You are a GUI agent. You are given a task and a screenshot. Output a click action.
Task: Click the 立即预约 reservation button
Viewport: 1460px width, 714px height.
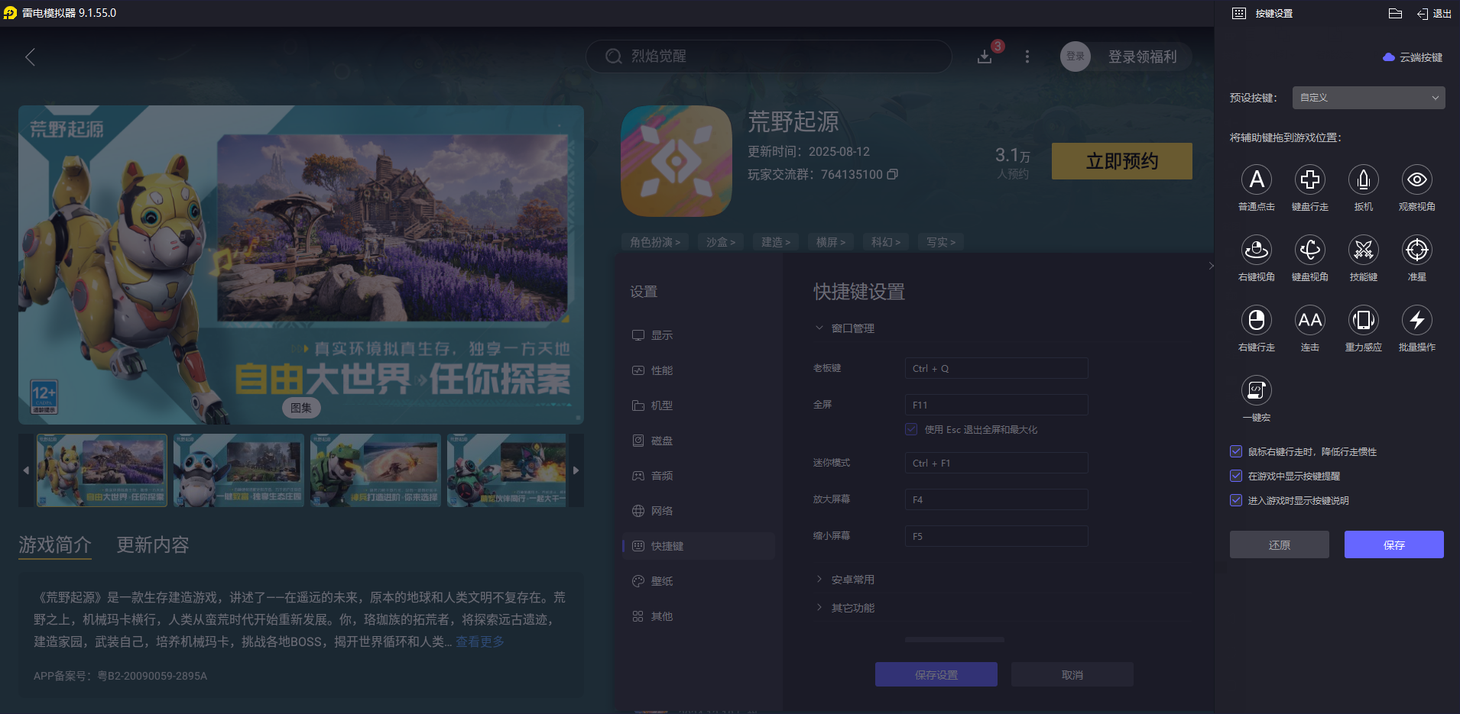pos(1121,161)
